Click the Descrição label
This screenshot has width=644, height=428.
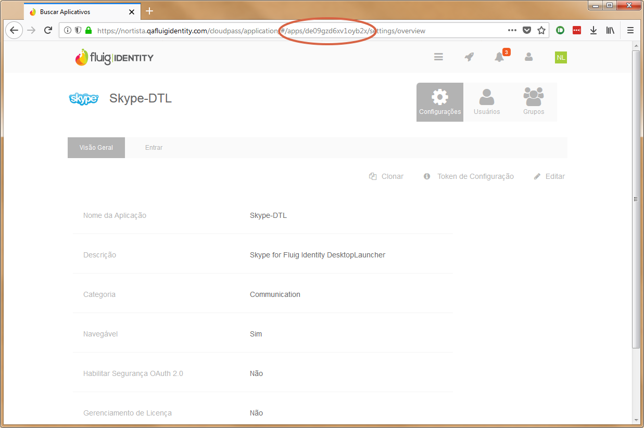coord(99,255)
